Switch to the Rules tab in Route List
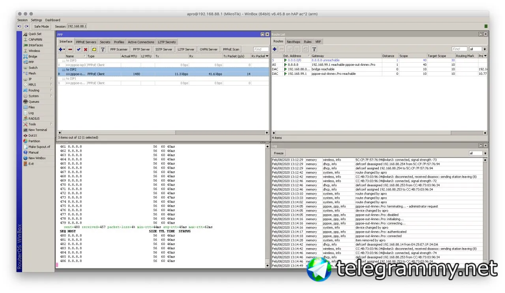This screenshot has height=293, width=505. (308, 42)
